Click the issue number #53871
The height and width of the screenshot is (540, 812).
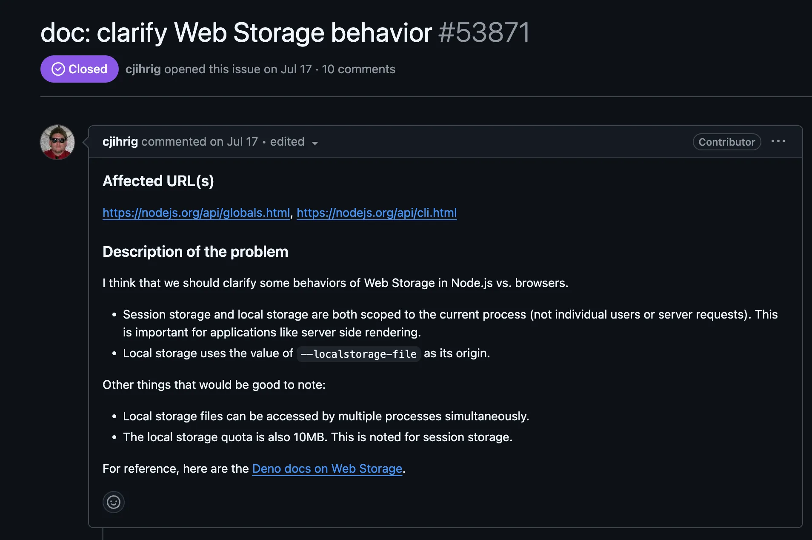(x=484, y=32)
